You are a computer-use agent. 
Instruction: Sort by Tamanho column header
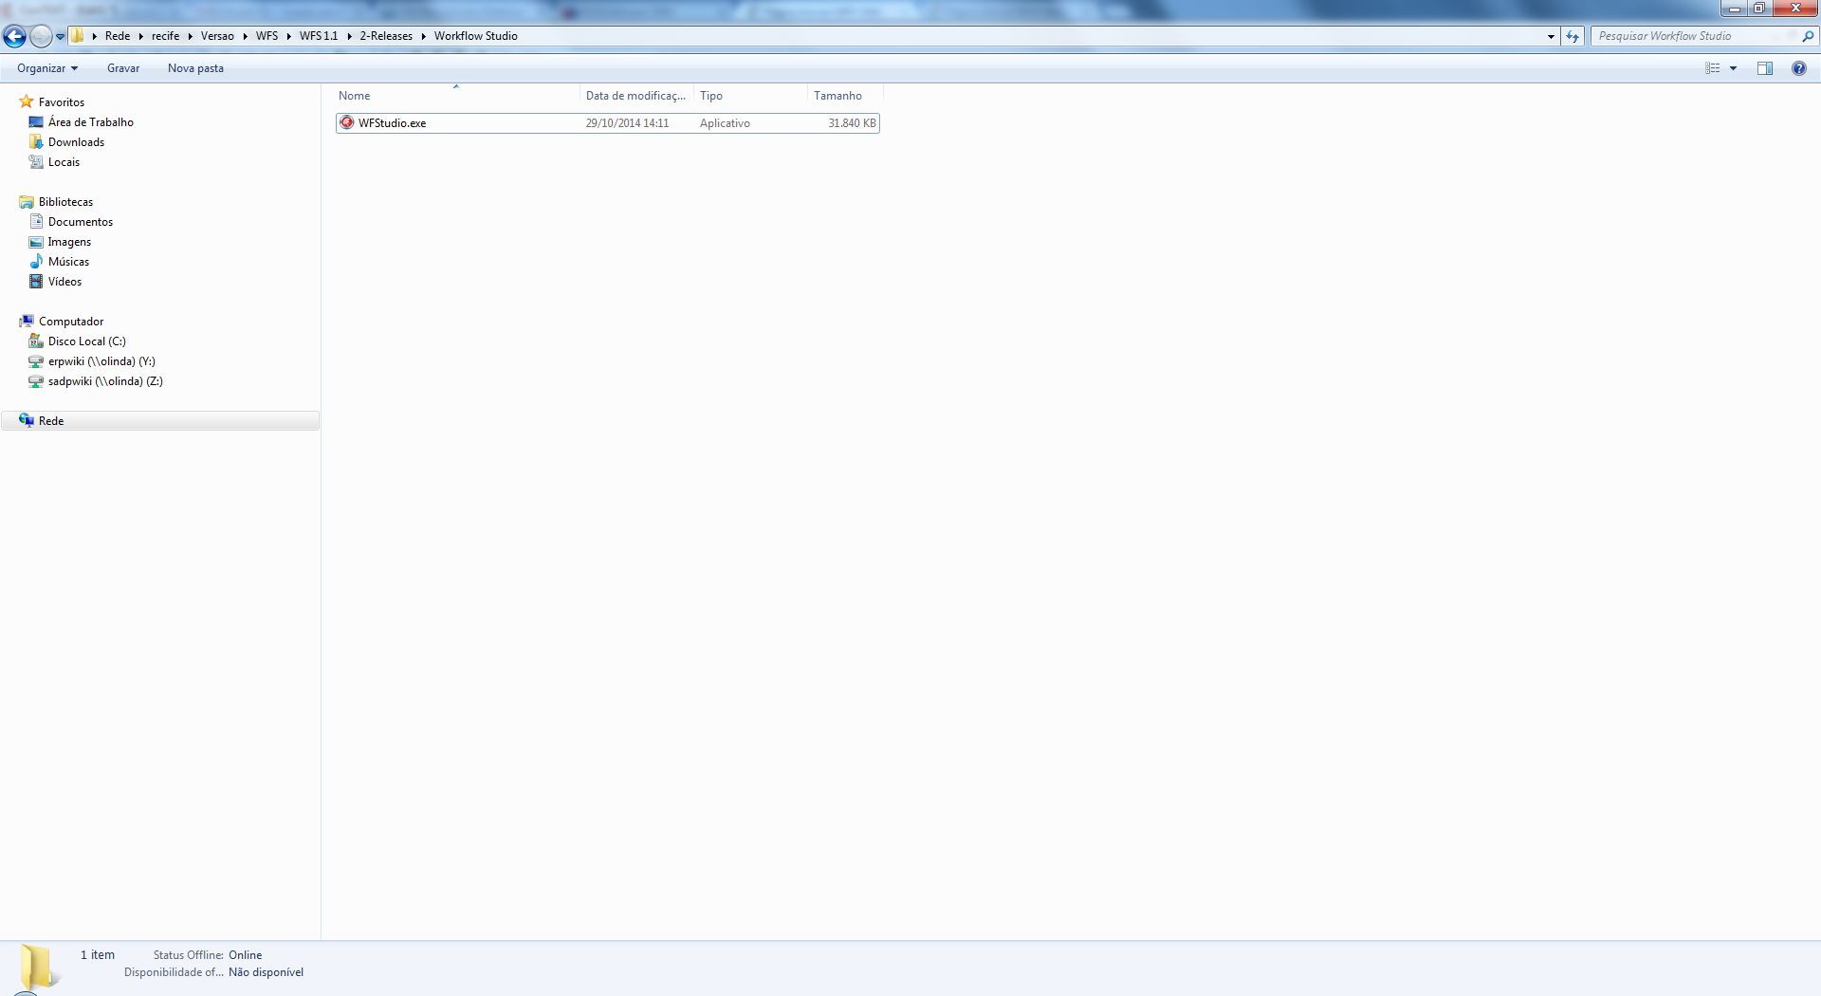(x=837, y=96)
